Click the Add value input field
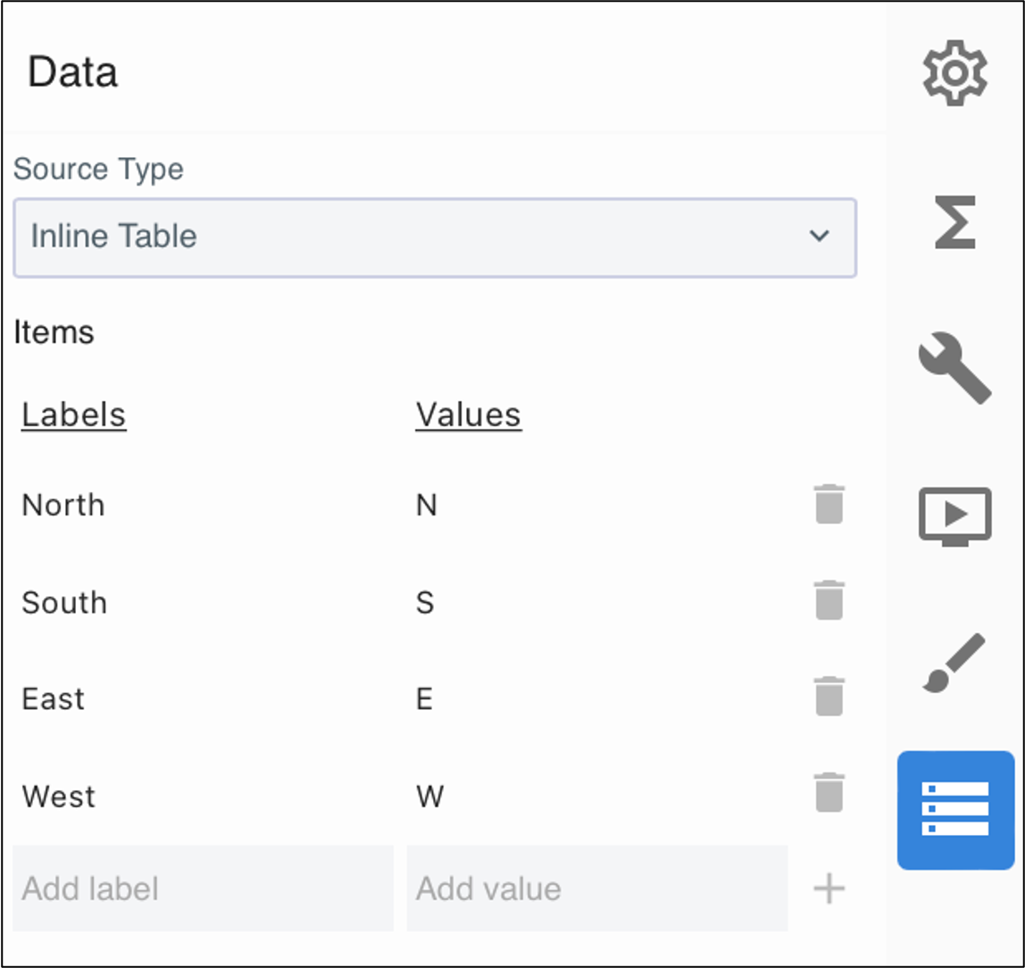1025x968 pixels. point(596,889)
